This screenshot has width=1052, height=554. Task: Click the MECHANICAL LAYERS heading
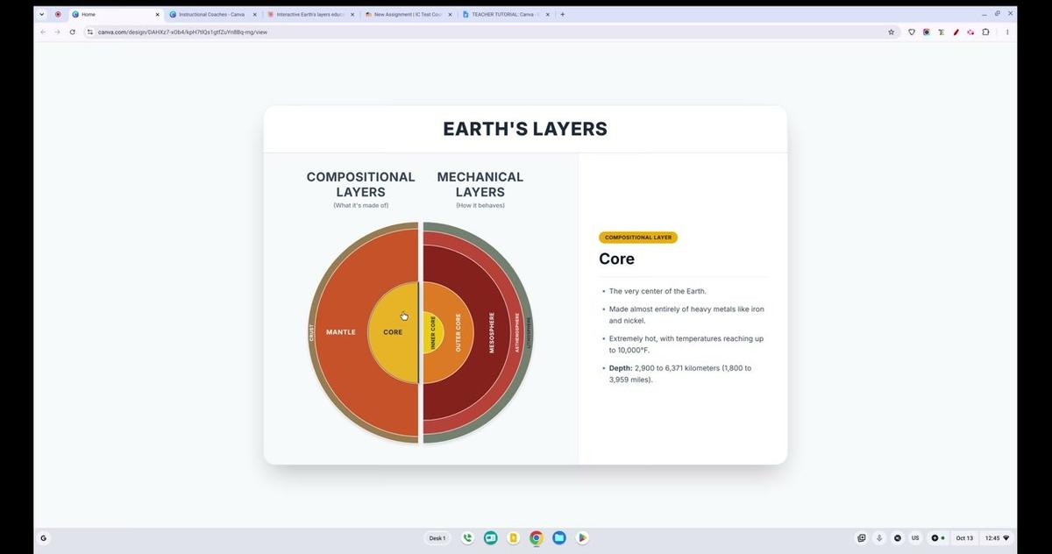[x=480, y=184]
